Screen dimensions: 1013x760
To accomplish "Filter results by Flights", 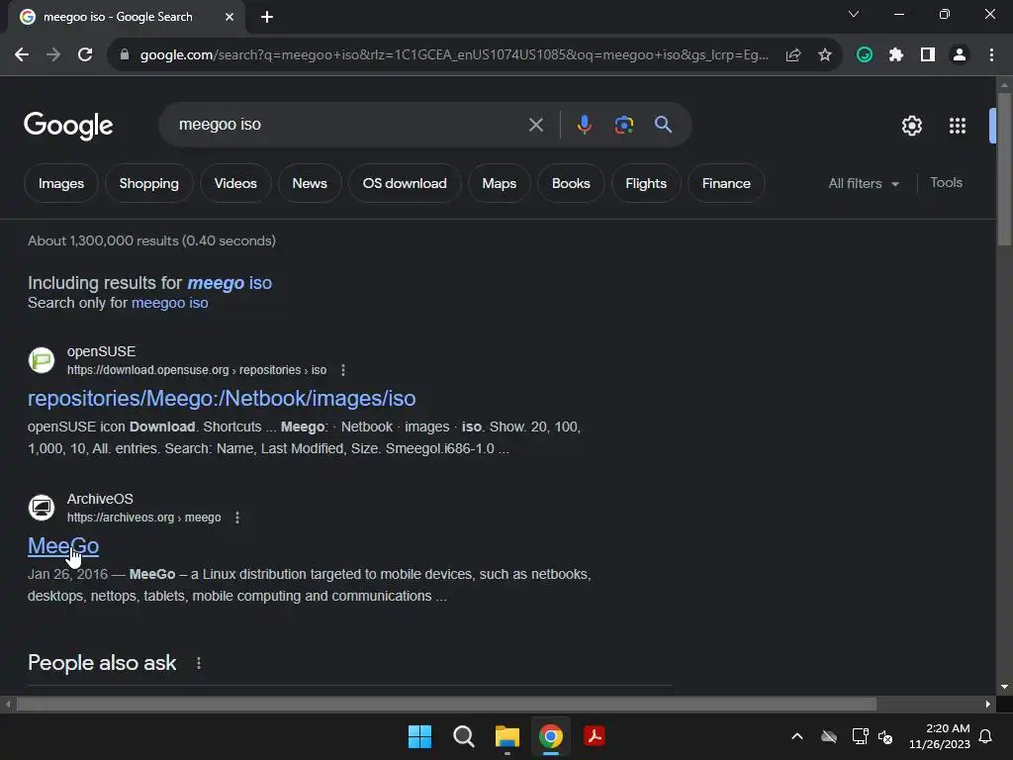I will click(x=646, y=183).
